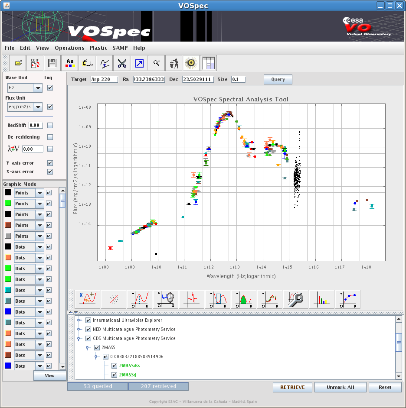Open the Help menu
The image size is (406, 408).
[139, 48]
